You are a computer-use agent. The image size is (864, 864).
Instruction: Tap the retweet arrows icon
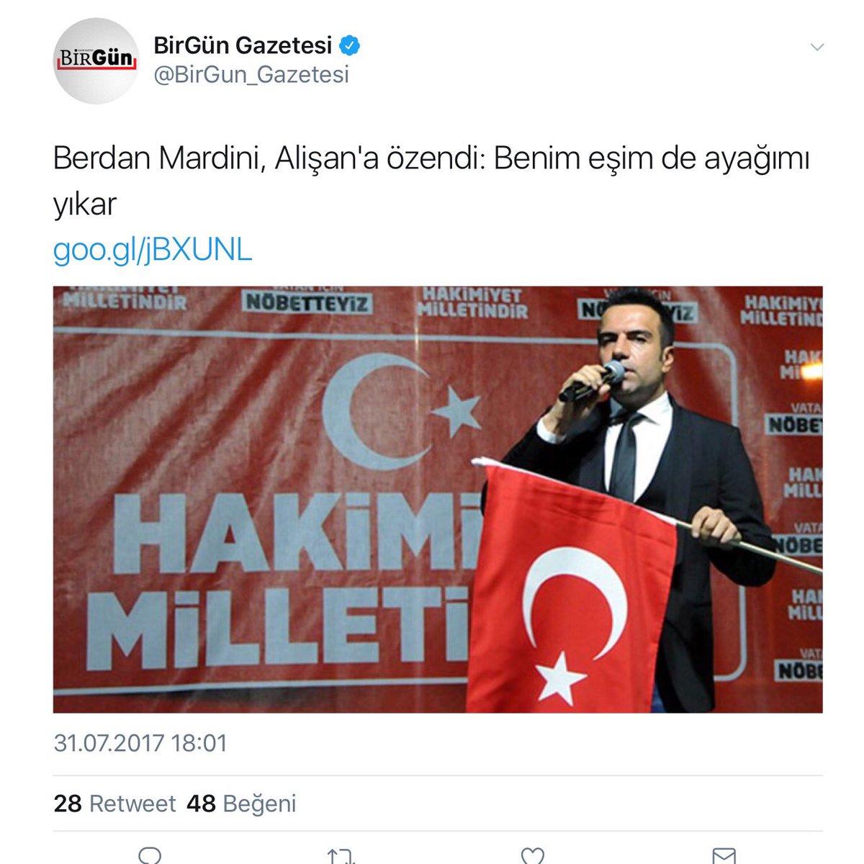pyautogui.click(x=341, y=856)
